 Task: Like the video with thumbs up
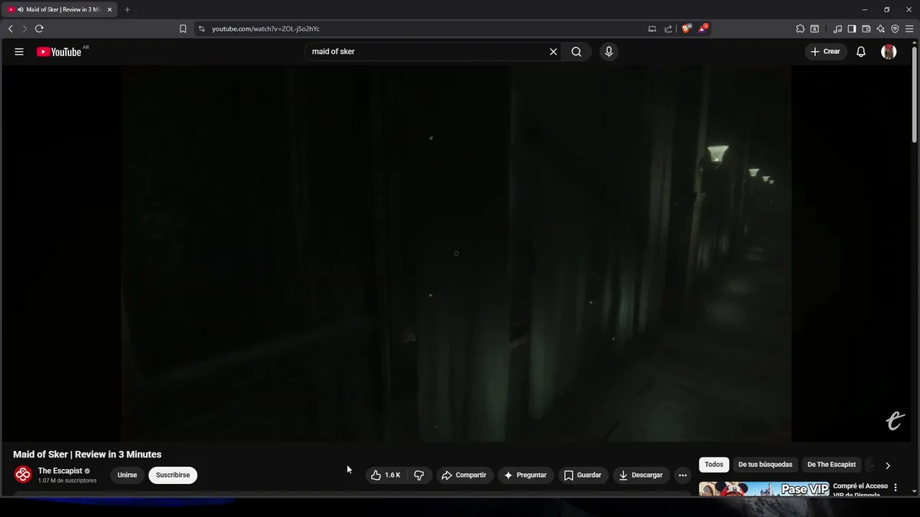pyautogui.click(x=386, y=475)
